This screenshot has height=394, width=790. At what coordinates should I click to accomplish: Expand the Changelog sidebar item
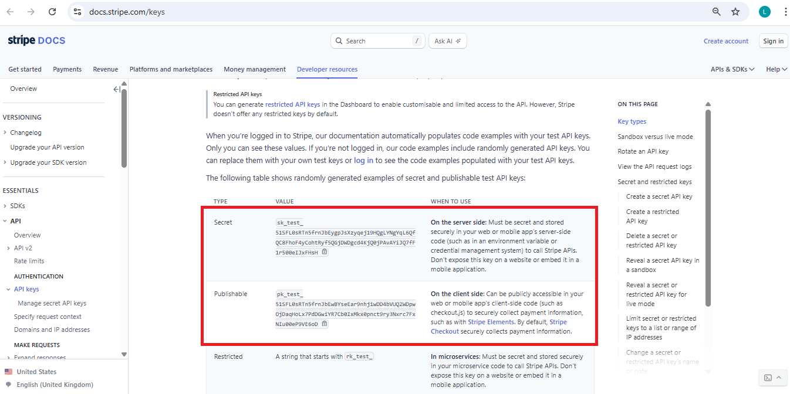[5, 133]
